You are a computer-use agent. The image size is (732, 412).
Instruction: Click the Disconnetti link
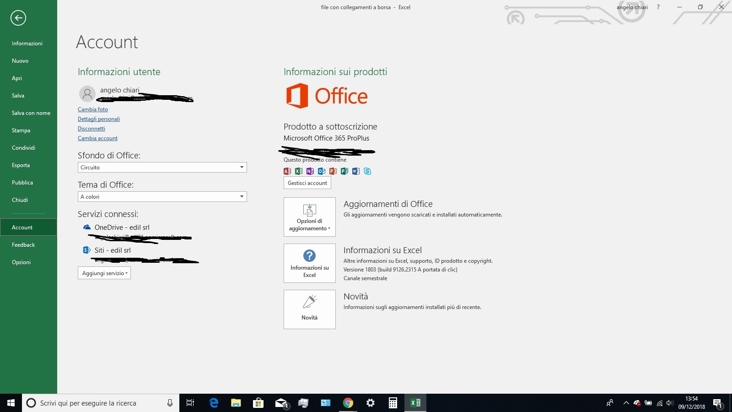click(91, 129)
